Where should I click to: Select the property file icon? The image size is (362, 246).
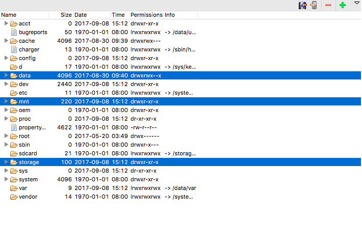click(14, 127)
